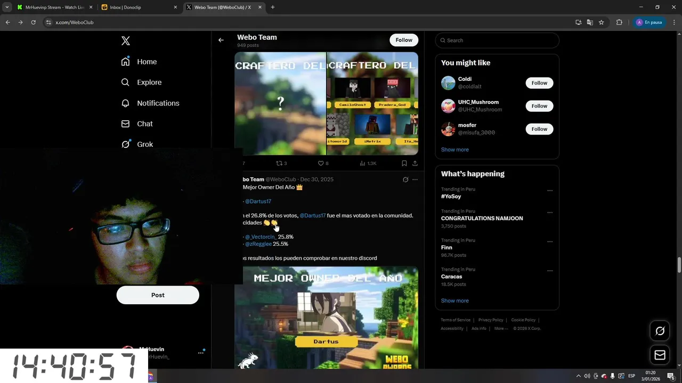Go back using the profile back arrow

(x=221, y=40)
